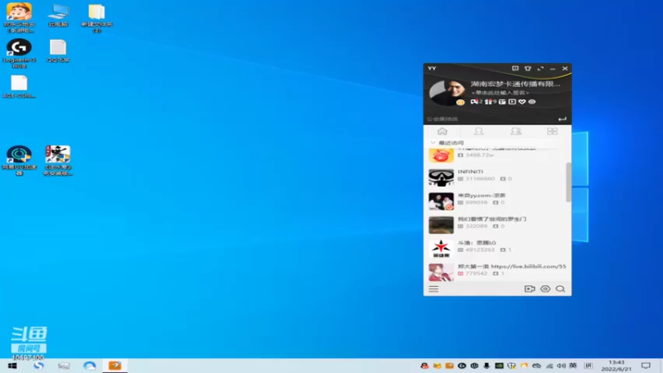Click the video camera icon in YY footer
The height and width of the screenshot is (373, 663).
click(530, 288)
